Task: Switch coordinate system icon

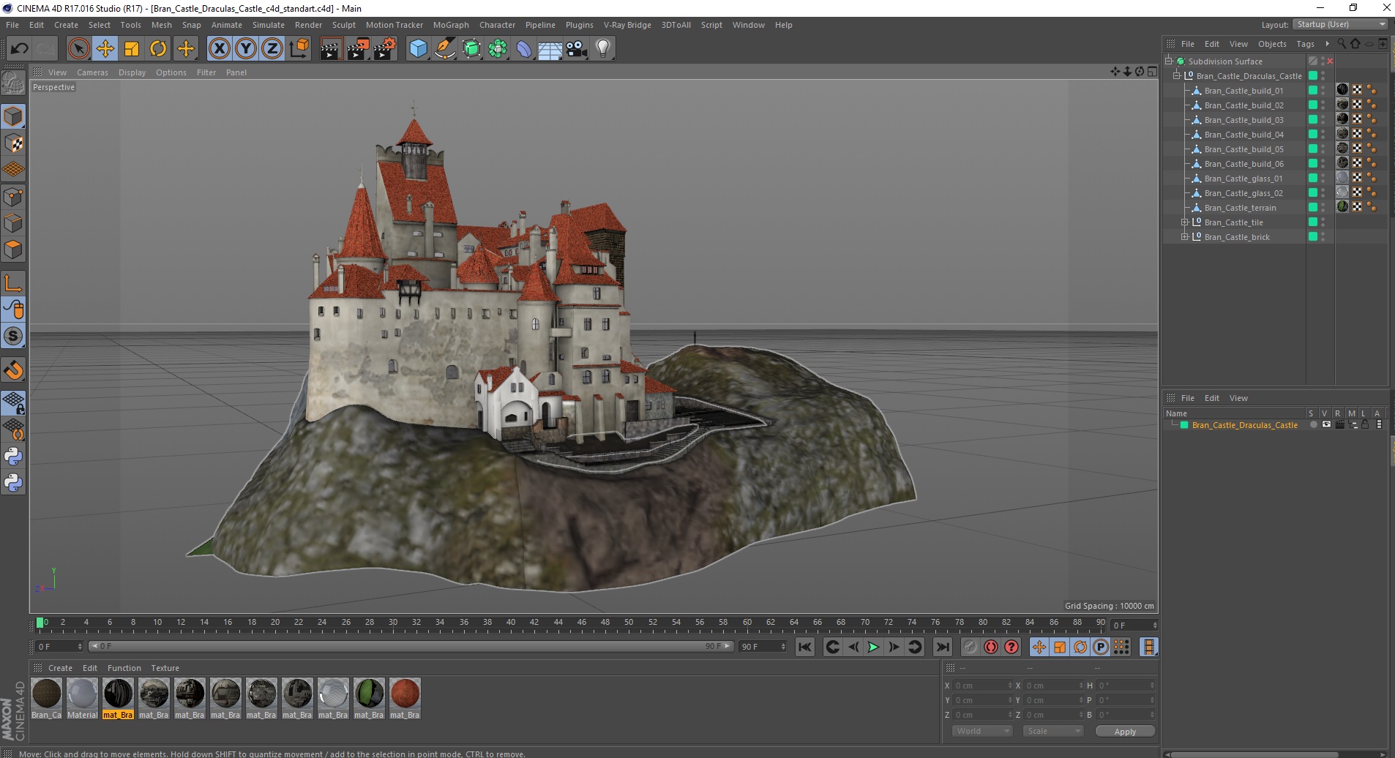Action: click(x=299, y=49)
